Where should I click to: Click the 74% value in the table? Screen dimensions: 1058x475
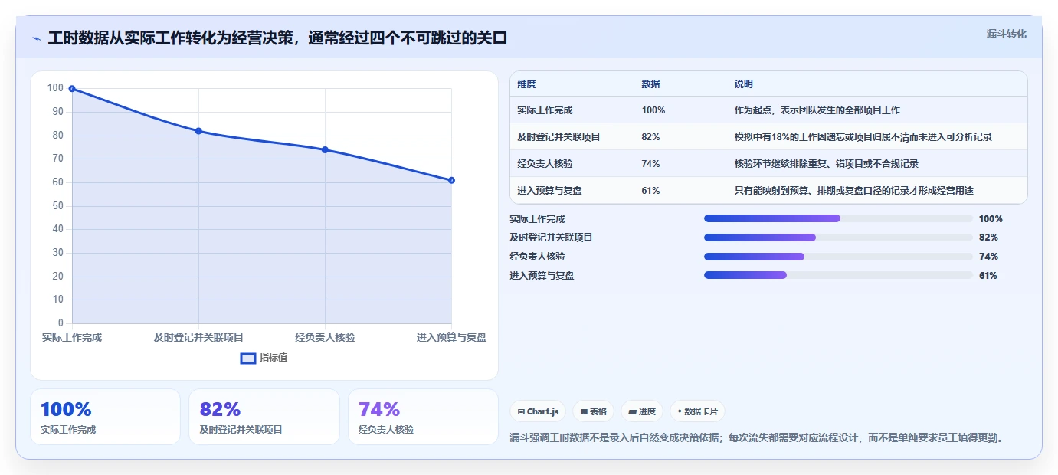click(650, 164)
